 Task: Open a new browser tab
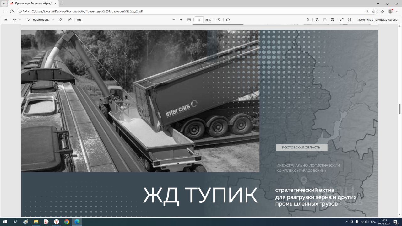[x=62, y=3]
